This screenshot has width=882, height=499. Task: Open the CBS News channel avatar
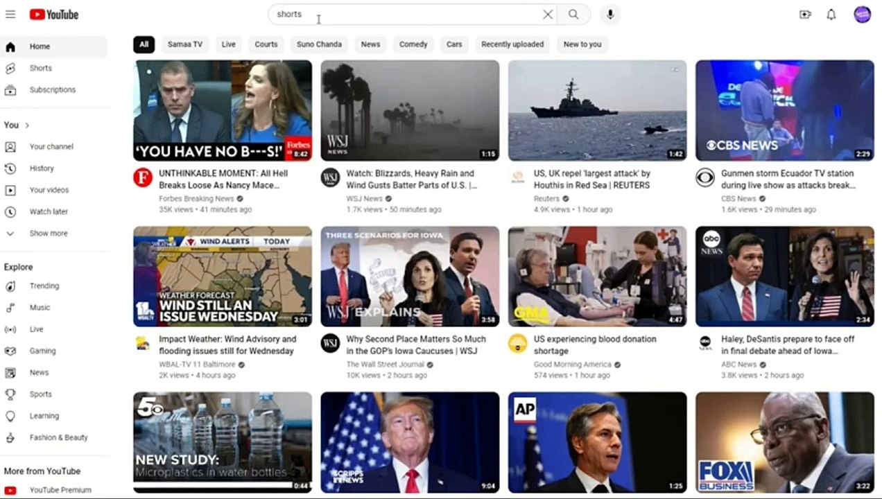(x=705, y=177)
